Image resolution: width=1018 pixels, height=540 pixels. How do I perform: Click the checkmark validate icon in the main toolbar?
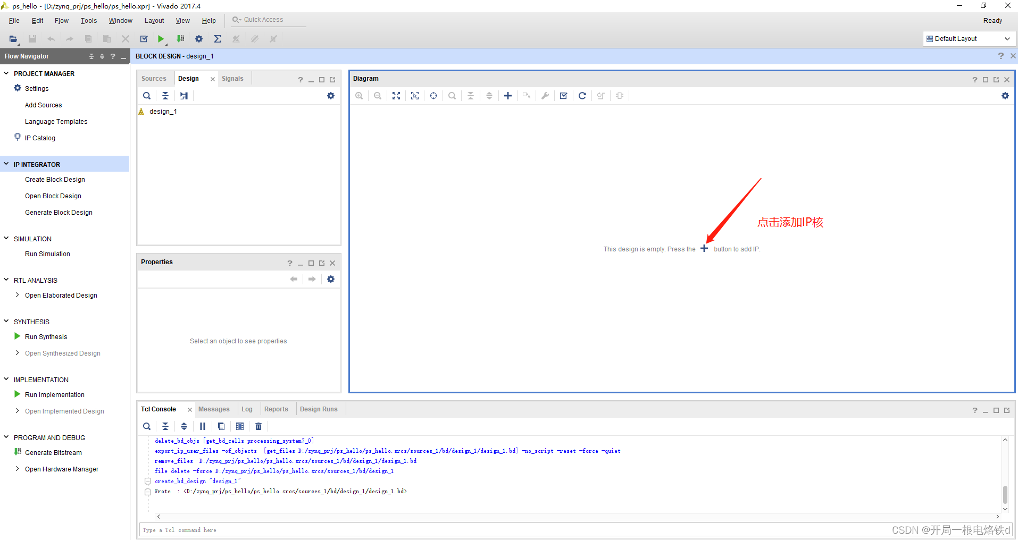(x=144, y=39)
